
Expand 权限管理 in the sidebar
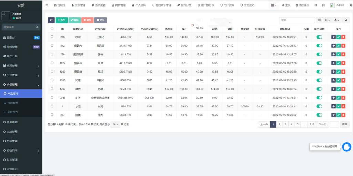21,66
